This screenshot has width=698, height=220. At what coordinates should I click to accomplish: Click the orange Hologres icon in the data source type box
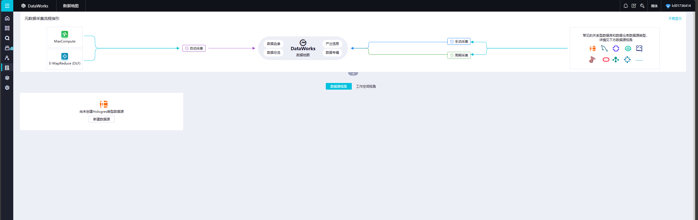[592, 49]
